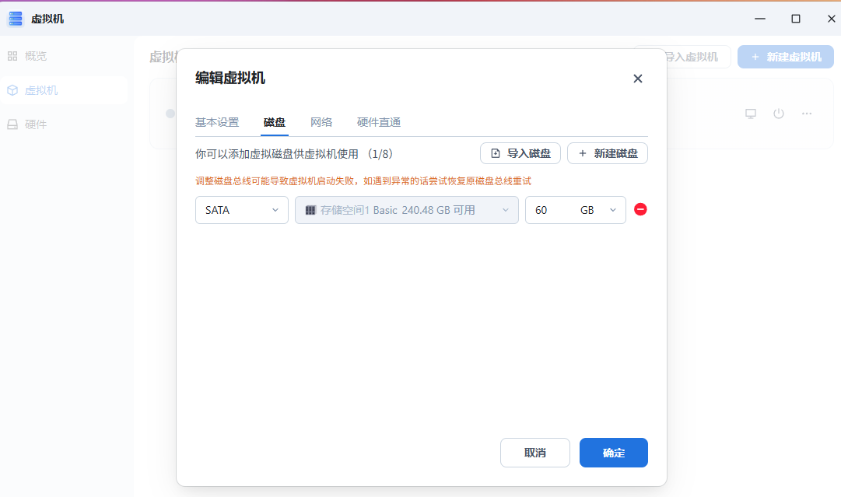Click the 新建磁盘 button
Viewport: 841px width, 497px height.
coord(607,153)
